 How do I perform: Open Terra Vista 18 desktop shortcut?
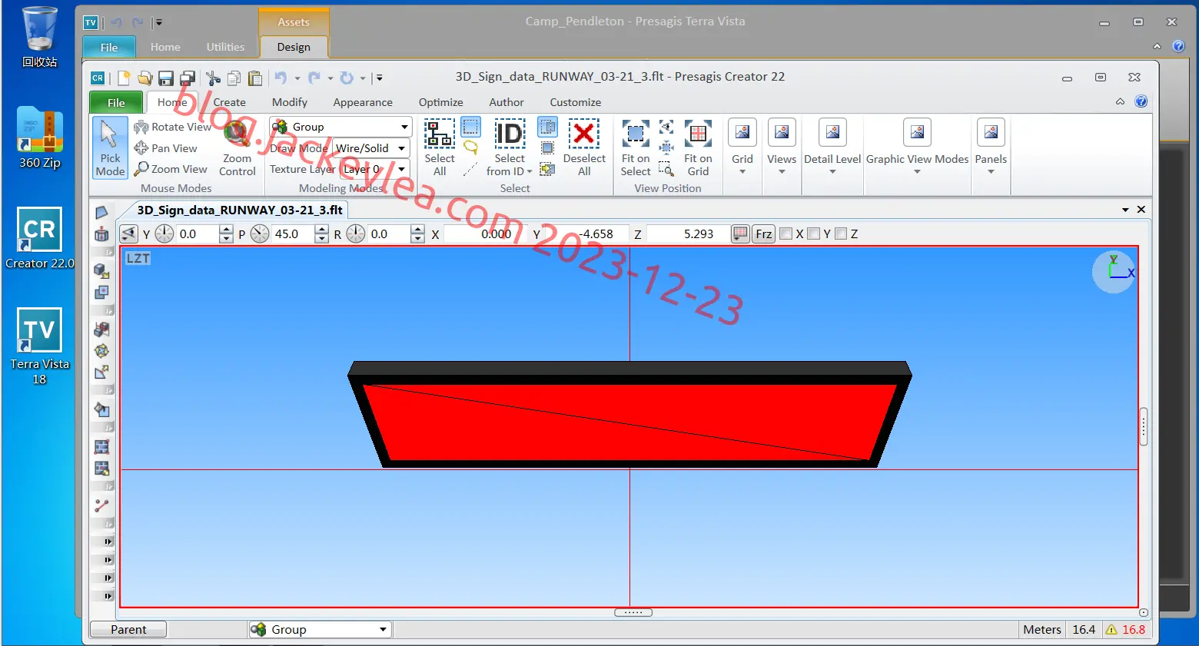[x=39, y=346]
